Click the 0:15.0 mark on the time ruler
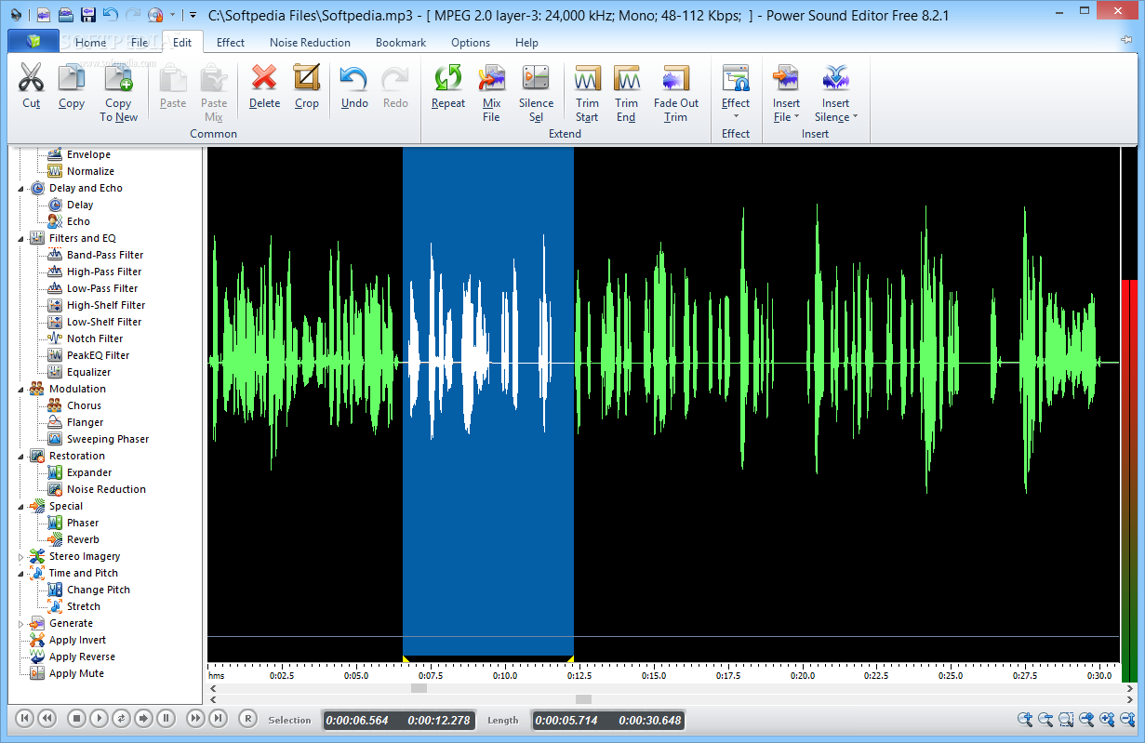Viewport: 1145px width, 743px height. click(653, 675)
